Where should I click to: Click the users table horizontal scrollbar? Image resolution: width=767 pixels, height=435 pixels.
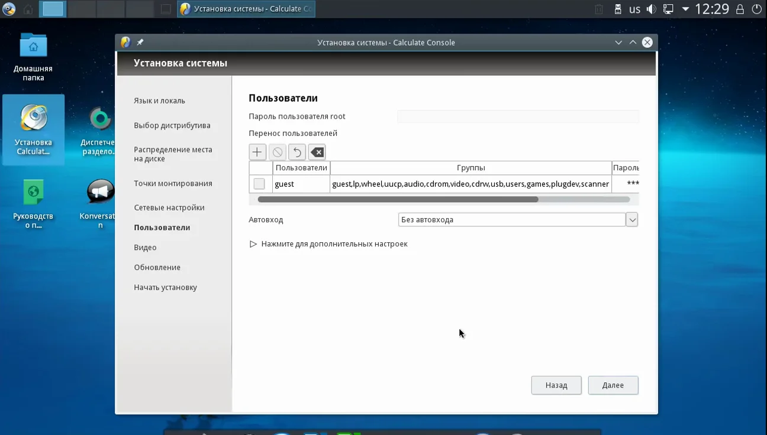pyautogui.click(x=444, y=200)
